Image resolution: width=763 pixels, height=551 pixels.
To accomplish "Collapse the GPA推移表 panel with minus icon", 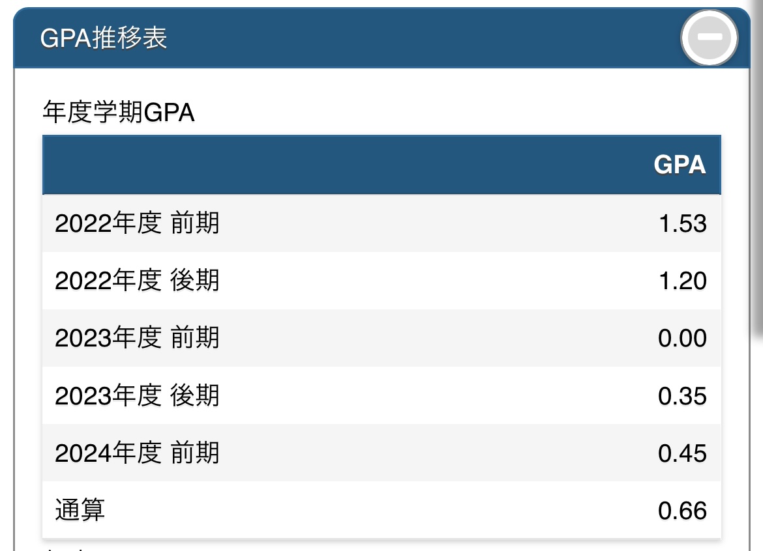I will [709, 37].
